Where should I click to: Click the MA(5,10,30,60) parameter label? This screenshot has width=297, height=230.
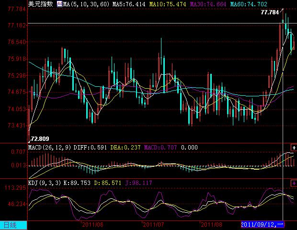(86, 4)
